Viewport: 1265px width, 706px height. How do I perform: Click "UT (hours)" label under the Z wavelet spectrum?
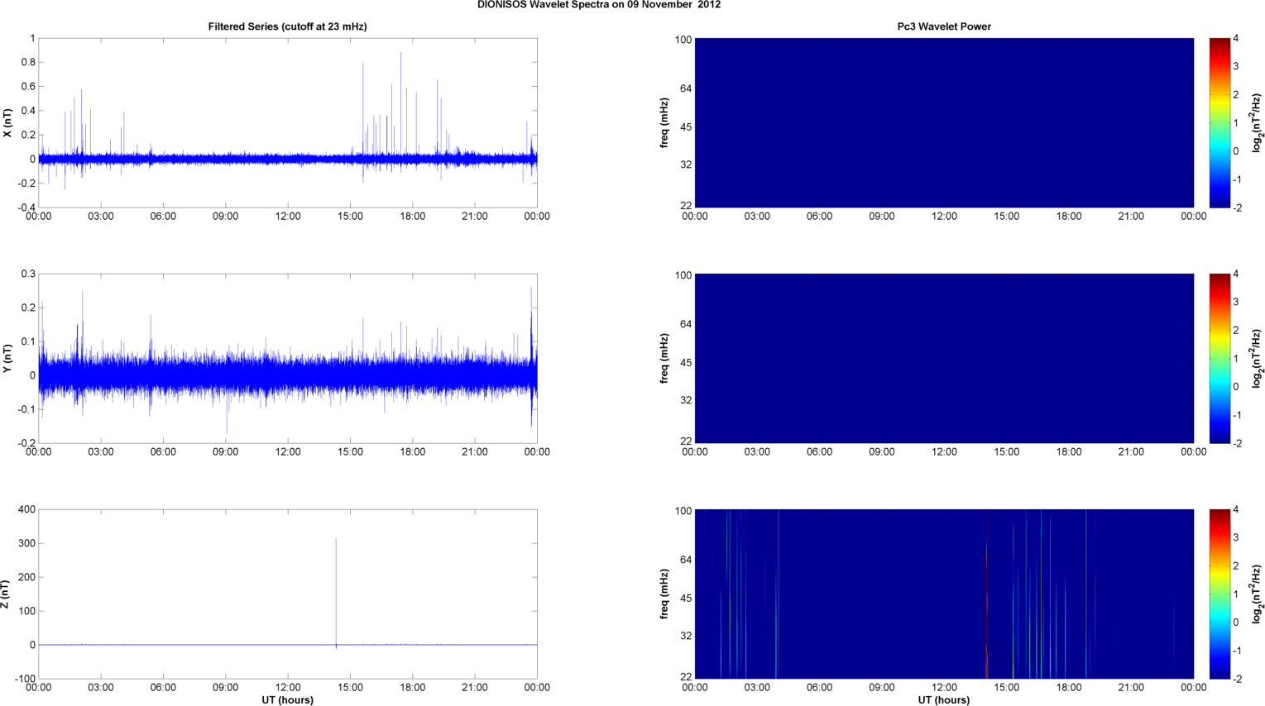(x=944, y=699)
